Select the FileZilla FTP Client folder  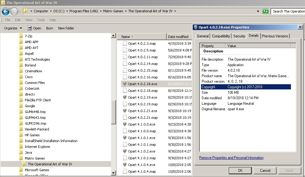(38, 100)
